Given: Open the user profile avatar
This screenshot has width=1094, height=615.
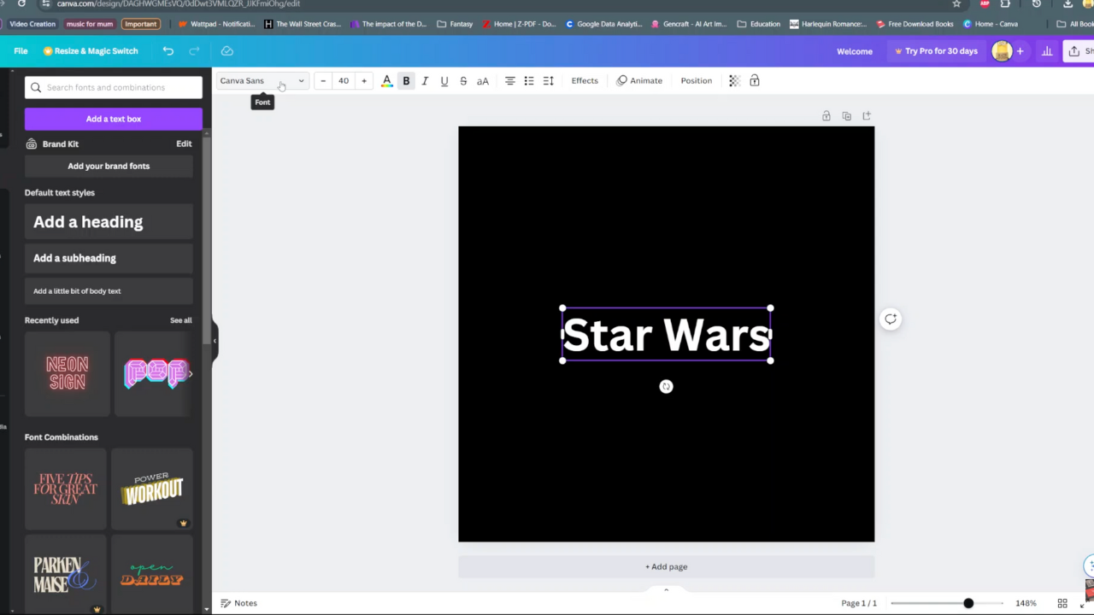Looking at the screenshot, I should [x=1002, y=51].
